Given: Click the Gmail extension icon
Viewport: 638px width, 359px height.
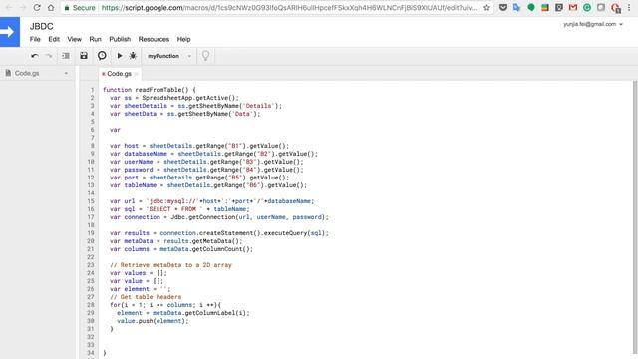Looking at the screenshot, I should coord(573,7).
